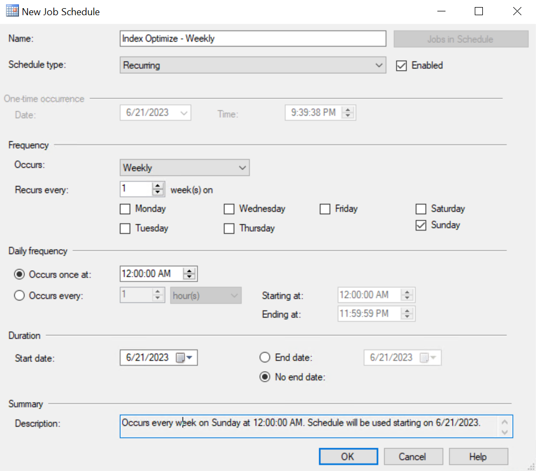Open the Schedule type dropdown
Viewport: 536px width, 471px height.
[253, 65]
